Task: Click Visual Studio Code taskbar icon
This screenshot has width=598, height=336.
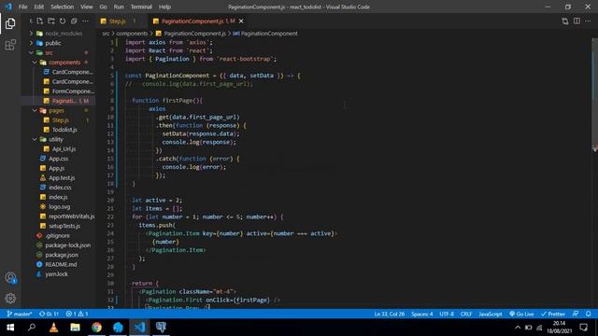Action: pos(139,328)
